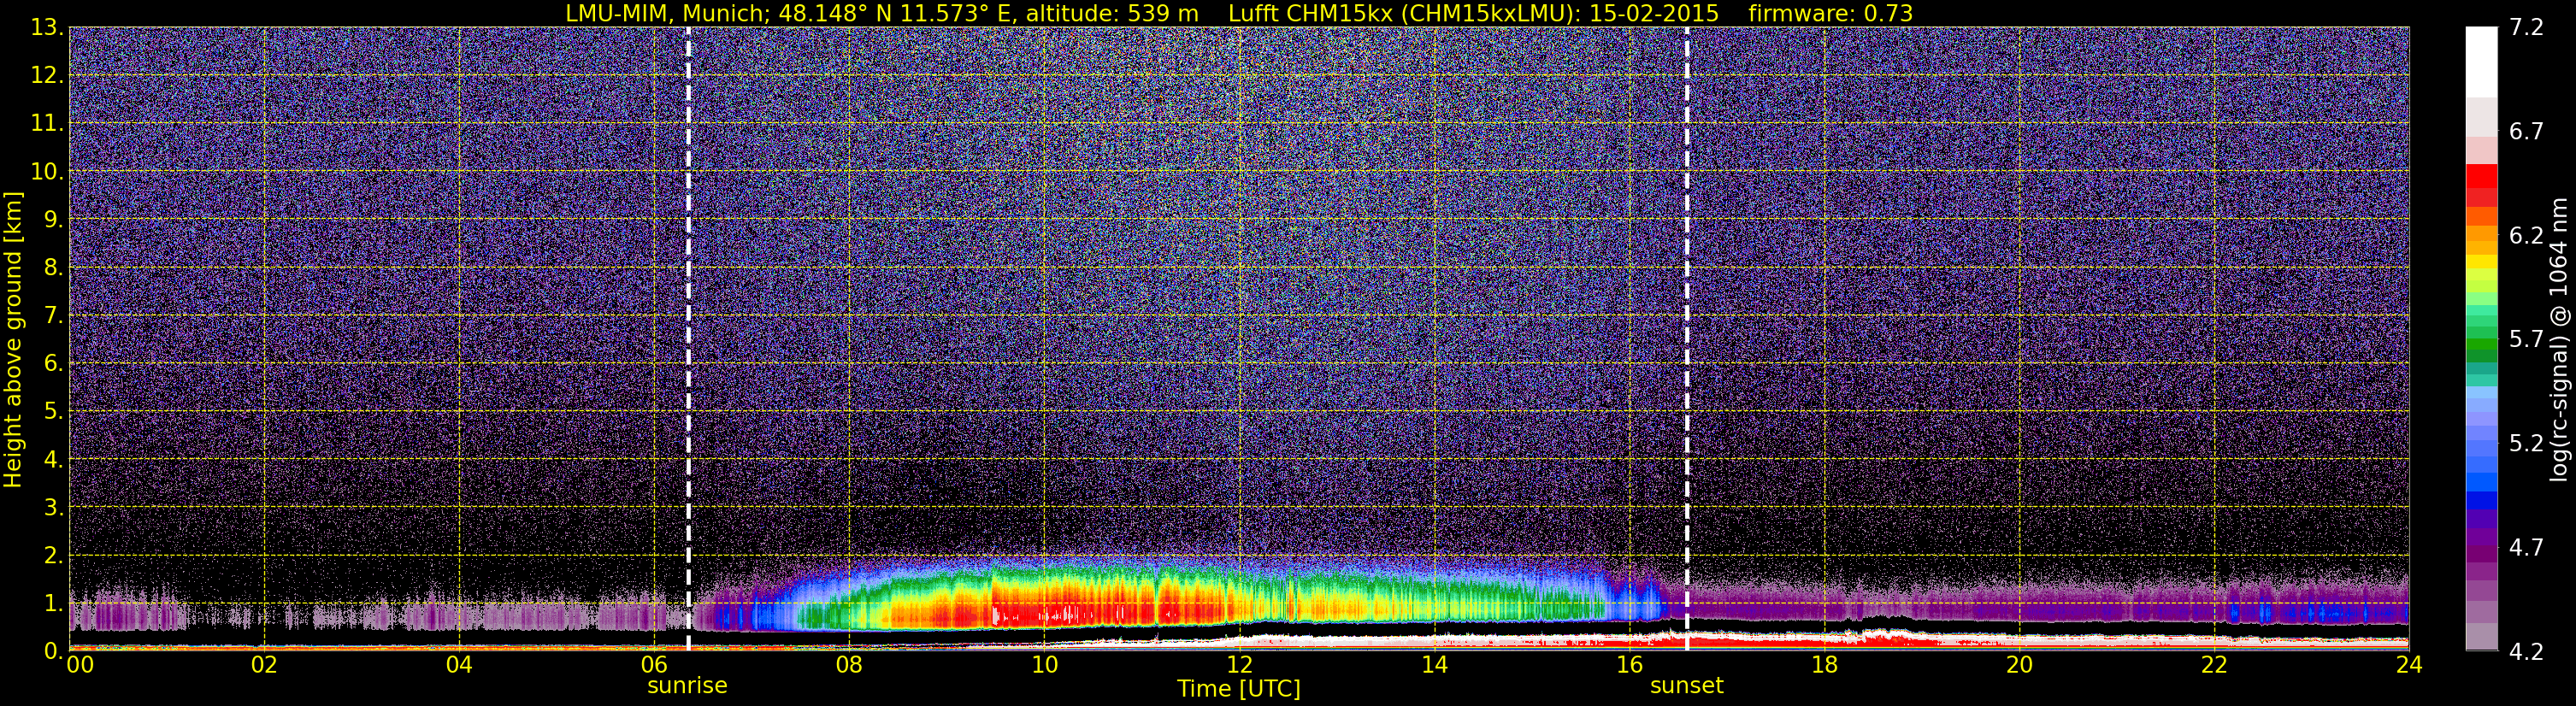Click the time axis tick '20'
Screen dimensions: 2576x706
2019,665
